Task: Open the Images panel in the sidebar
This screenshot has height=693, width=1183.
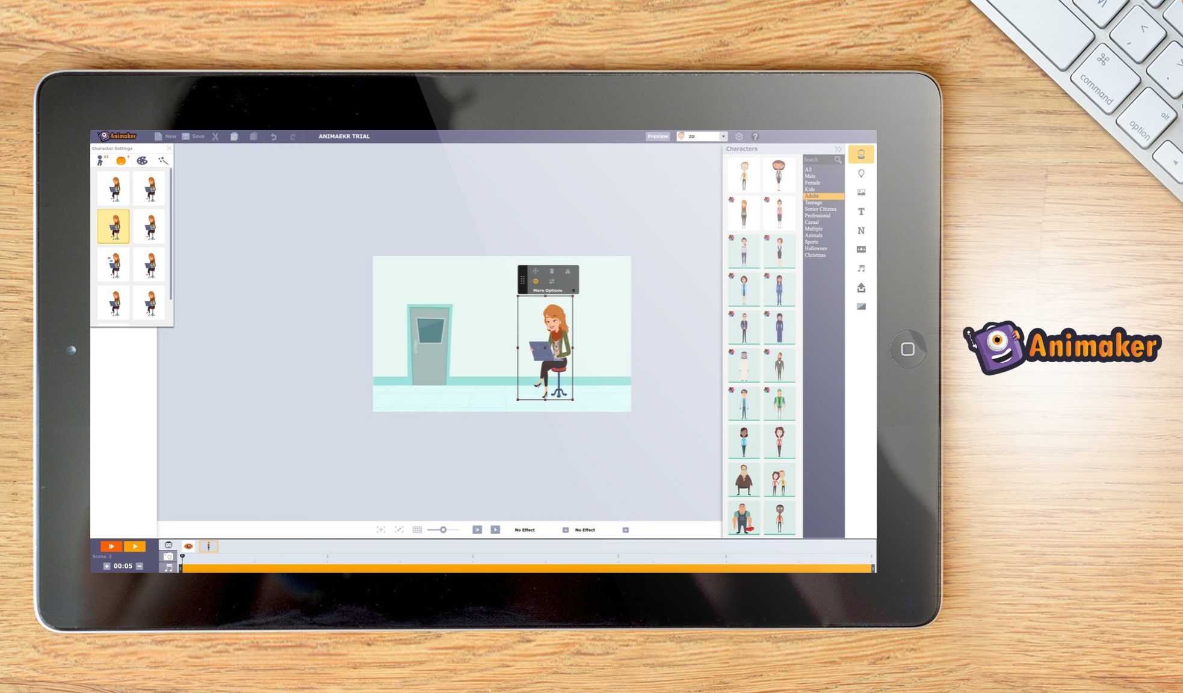Action: 862,192
